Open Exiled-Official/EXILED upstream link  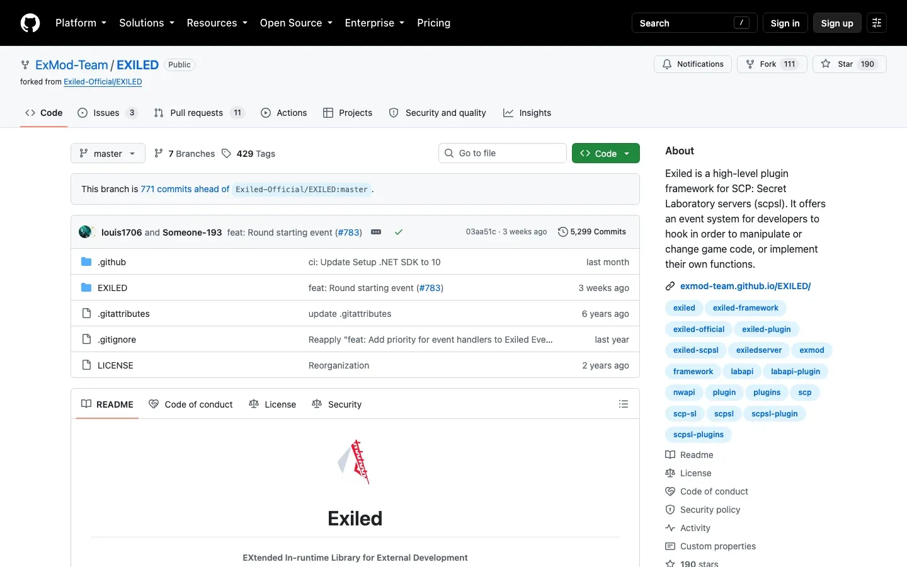coord(103,82)
